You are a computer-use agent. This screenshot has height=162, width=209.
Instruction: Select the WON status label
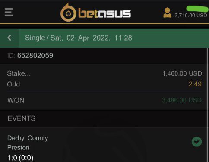[16, 100]
